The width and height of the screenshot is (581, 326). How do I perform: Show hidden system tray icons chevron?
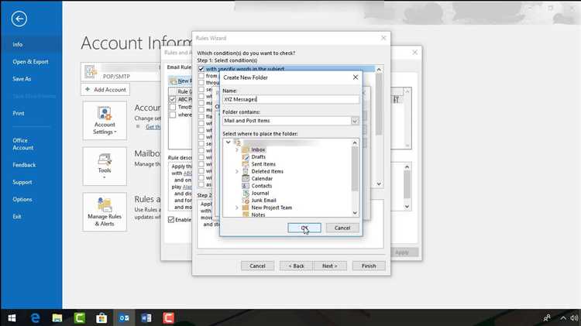[563, 318]
